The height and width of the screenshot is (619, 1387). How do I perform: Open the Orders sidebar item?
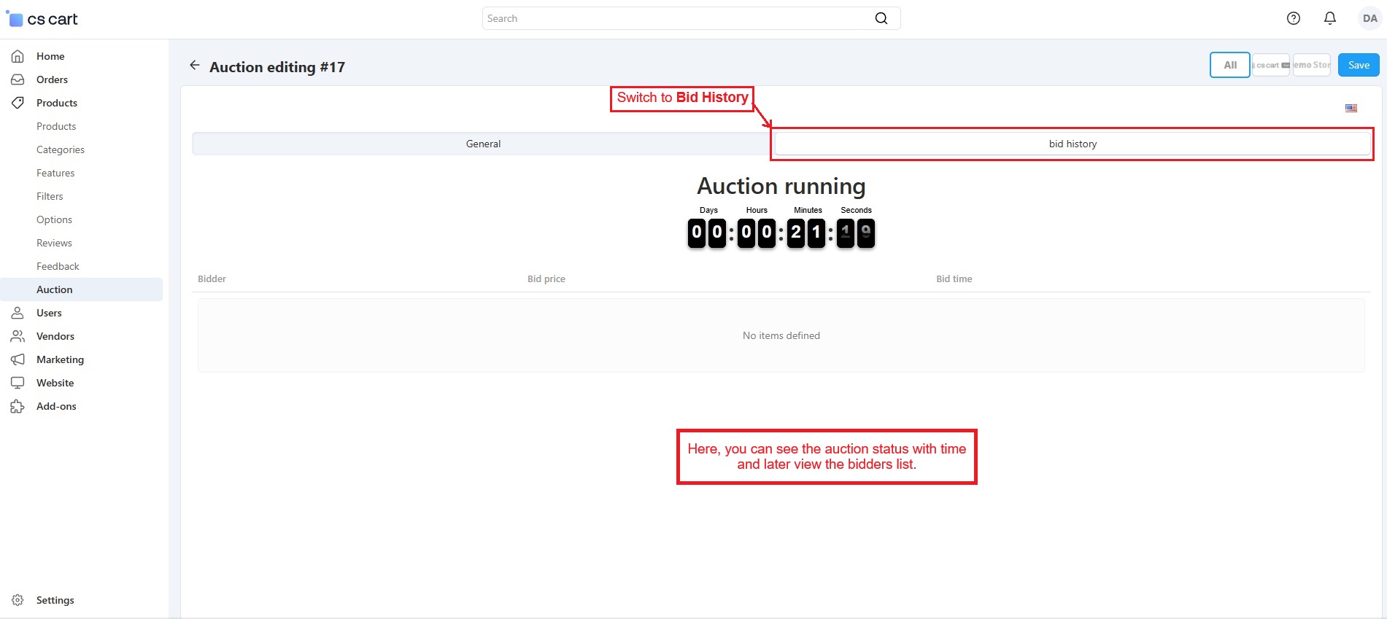pyautogui.click(x=52, y=79)
